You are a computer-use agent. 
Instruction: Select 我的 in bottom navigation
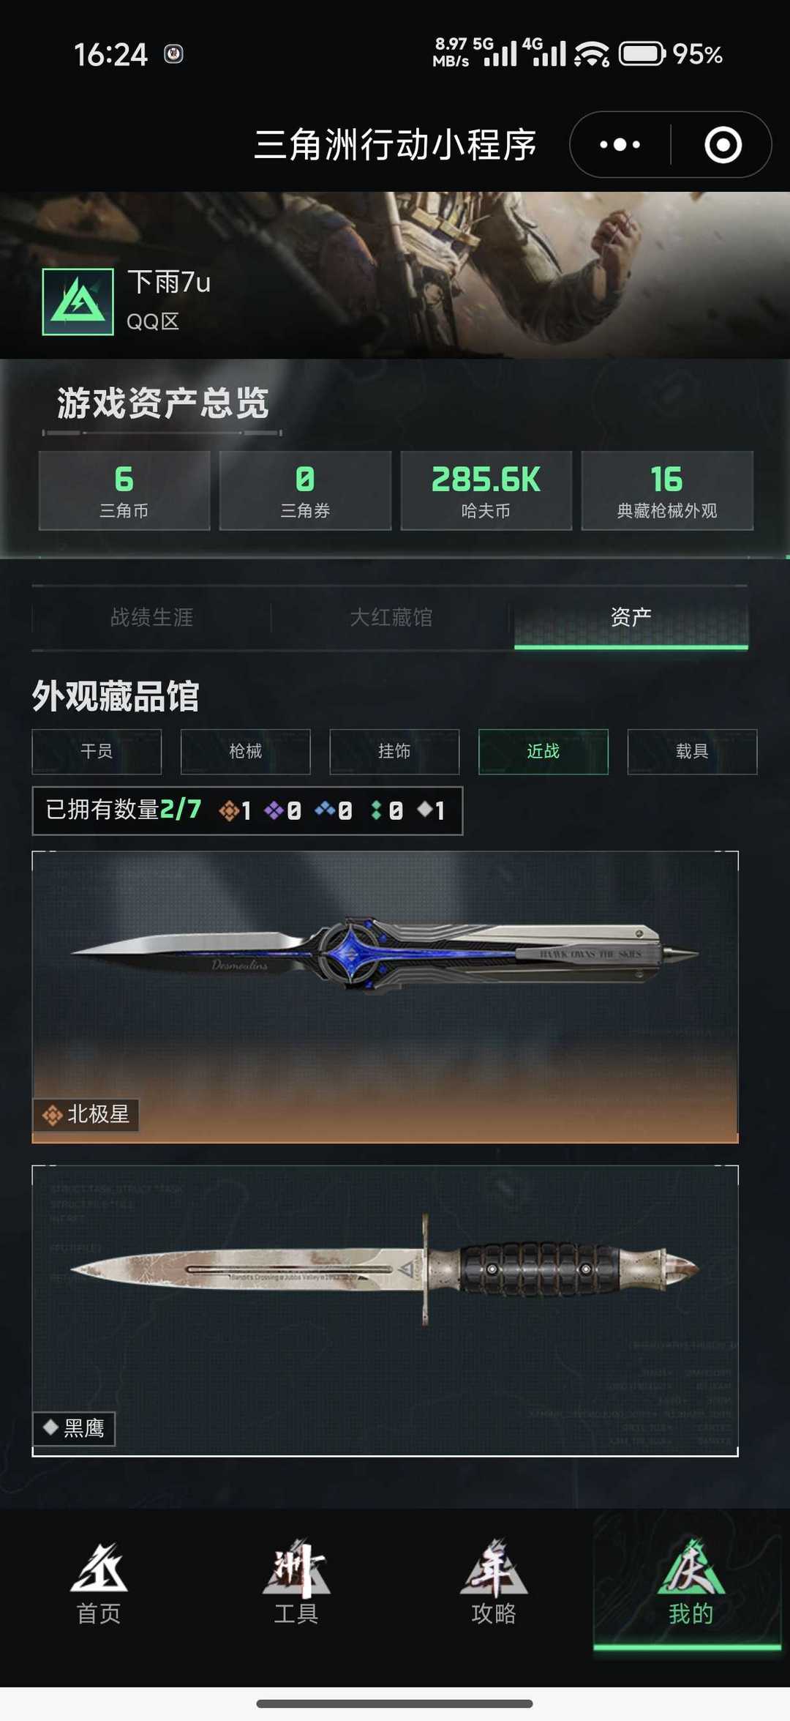691,1583
